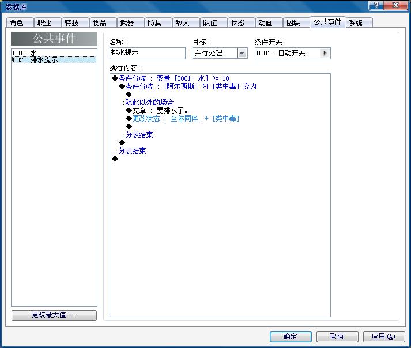
Task: Go to the 状态 tab
Action: pyautogui.click(x=241, y=23)
